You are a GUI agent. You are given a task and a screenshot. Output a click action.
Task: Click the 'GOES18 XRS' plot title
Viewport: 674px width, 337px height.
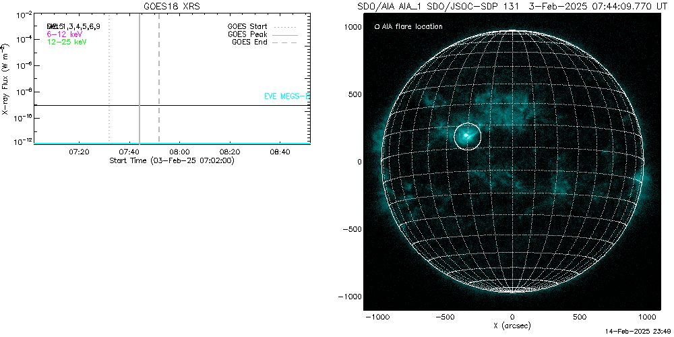172,7
